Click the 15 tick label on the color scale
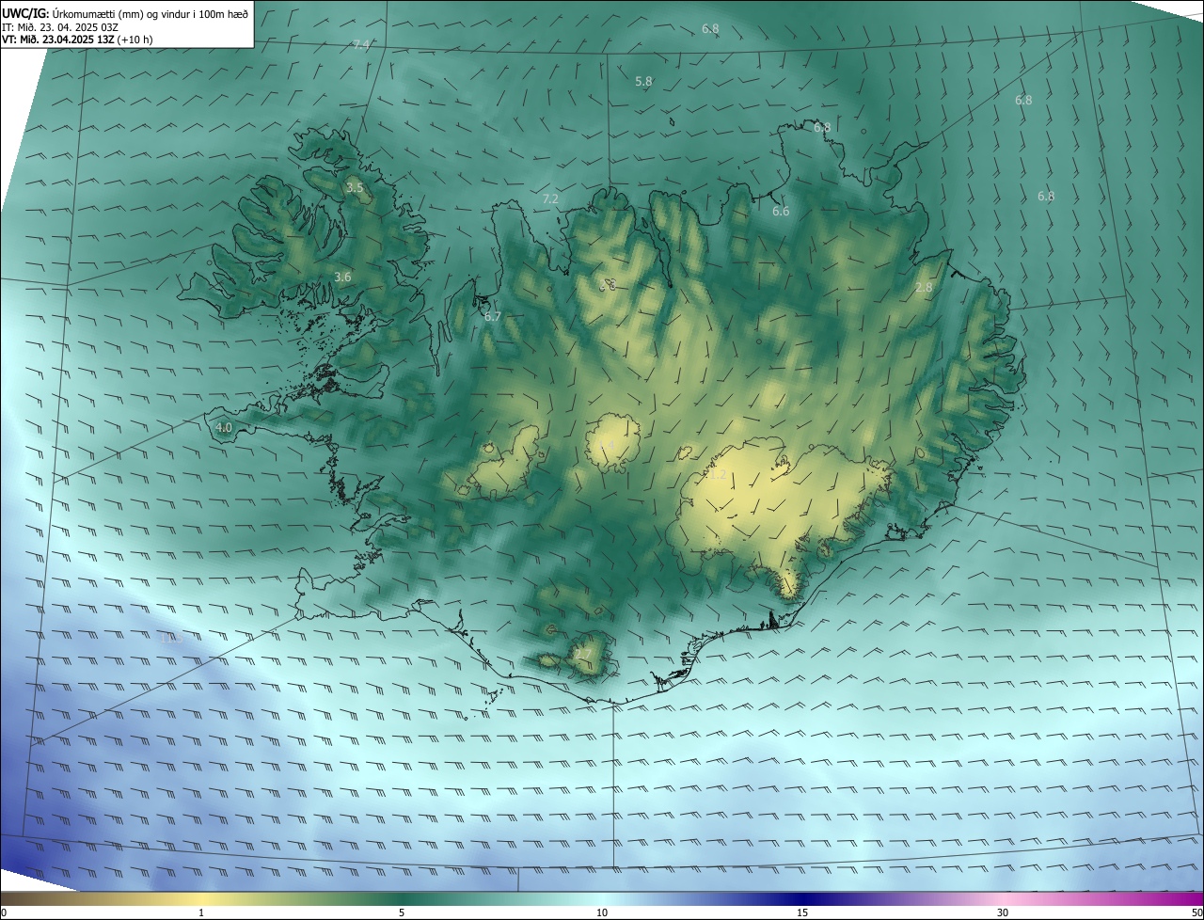The width and height of the screenshot is (1204, 920). coord(802,912)
